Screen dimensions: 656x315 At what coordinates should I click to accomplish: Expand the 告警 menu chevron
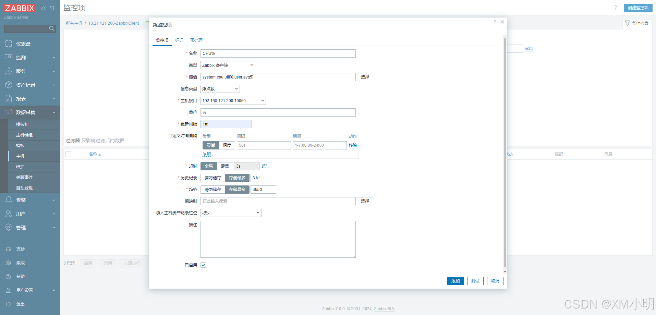54,200
